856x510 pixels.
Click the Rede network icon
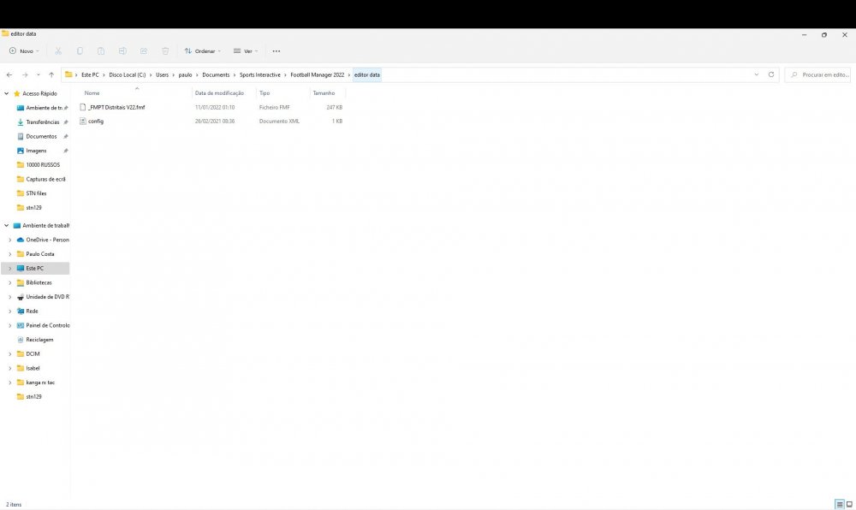click(x=21, y=311)
